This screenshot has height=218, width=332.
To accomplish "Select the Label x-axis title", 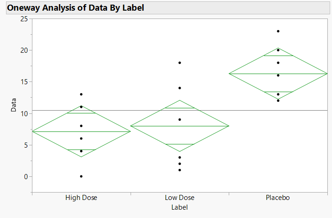I will point(179,207).
